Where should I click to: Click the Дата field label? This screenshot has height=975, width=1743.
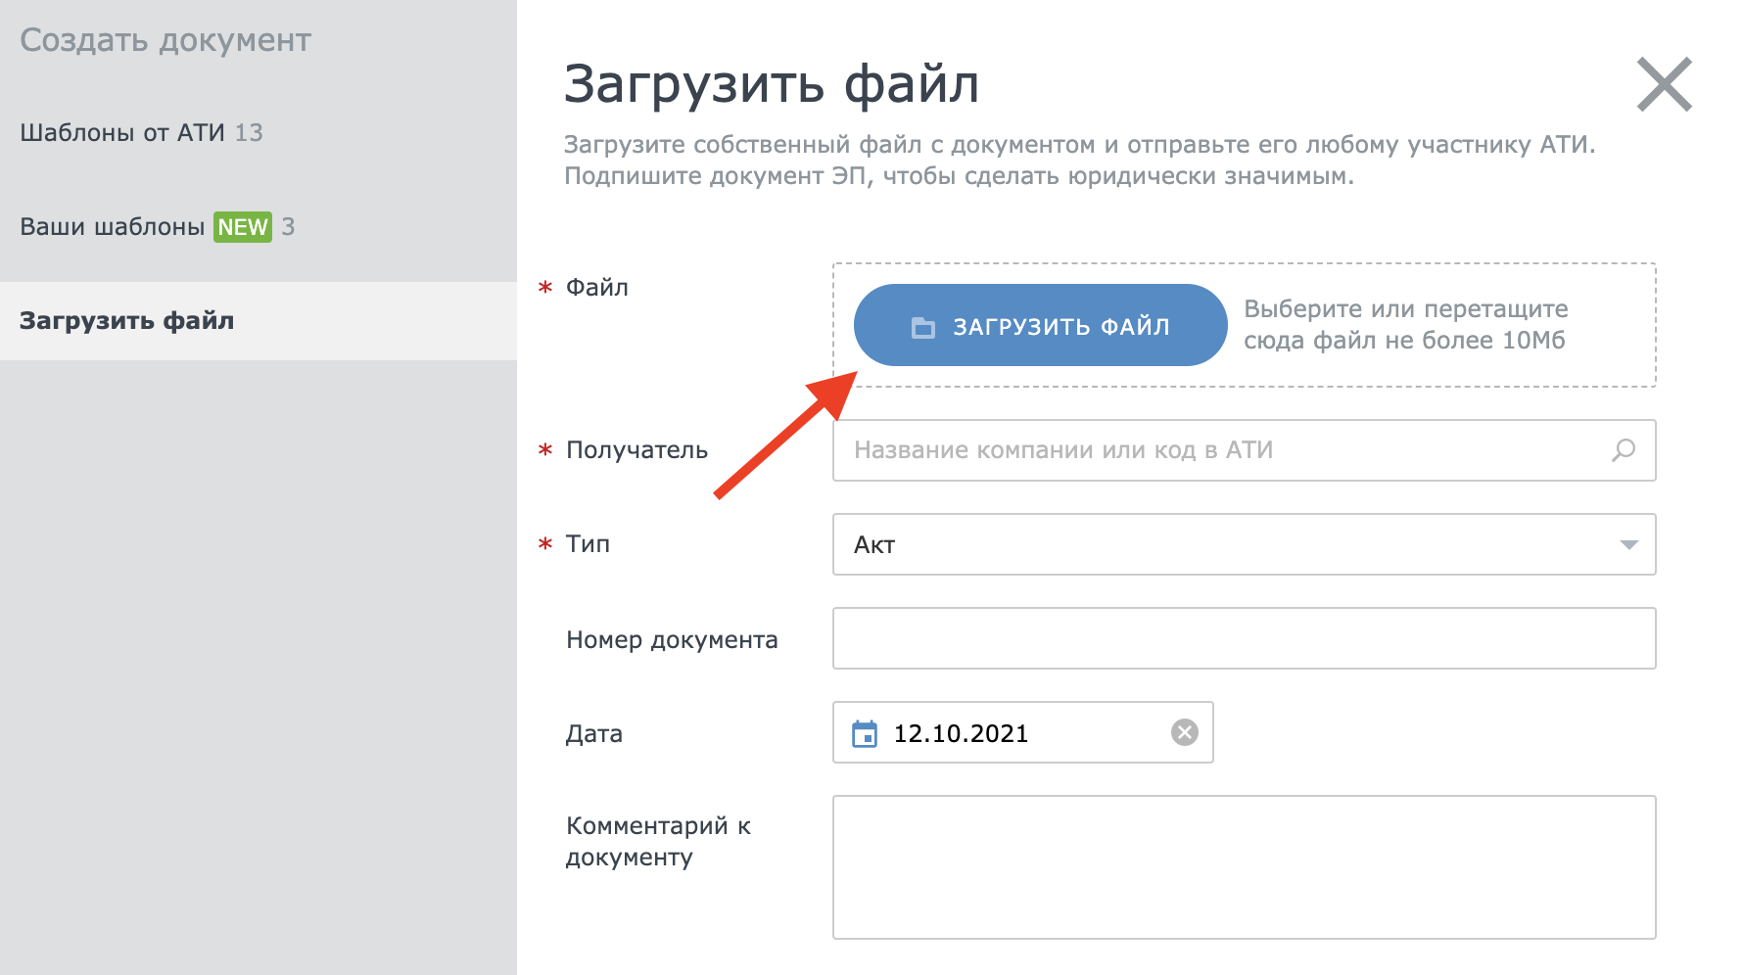(594, 734)
